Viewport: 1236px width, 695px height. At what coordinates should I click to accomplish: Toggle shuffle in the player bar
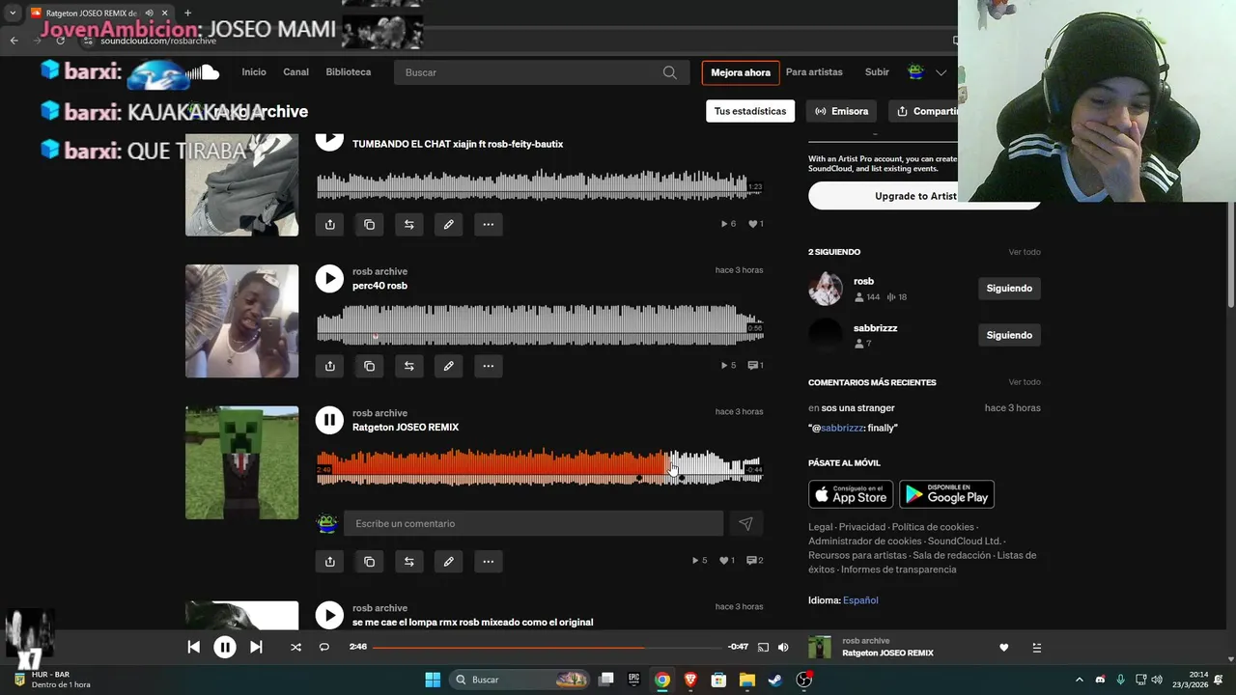coord(295,647)
